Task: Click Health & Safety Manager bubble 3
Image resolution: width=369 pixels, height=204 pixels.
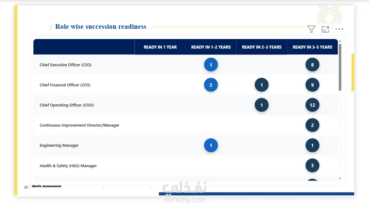Action: [x=312, y=166]
